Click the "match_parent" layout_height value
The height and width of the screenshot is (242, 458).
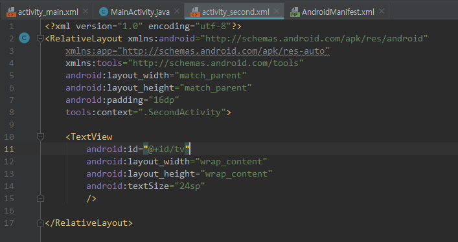216,87
